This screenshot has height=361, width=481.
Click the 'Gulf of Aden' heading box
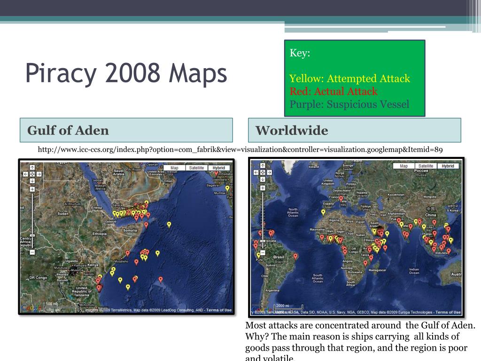126,130
